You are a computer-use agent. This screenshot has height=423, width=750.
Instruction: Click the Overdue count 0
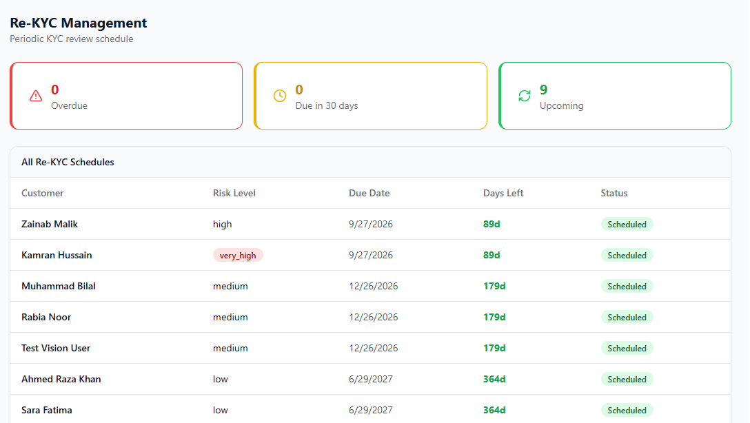[x=55, y=90]
